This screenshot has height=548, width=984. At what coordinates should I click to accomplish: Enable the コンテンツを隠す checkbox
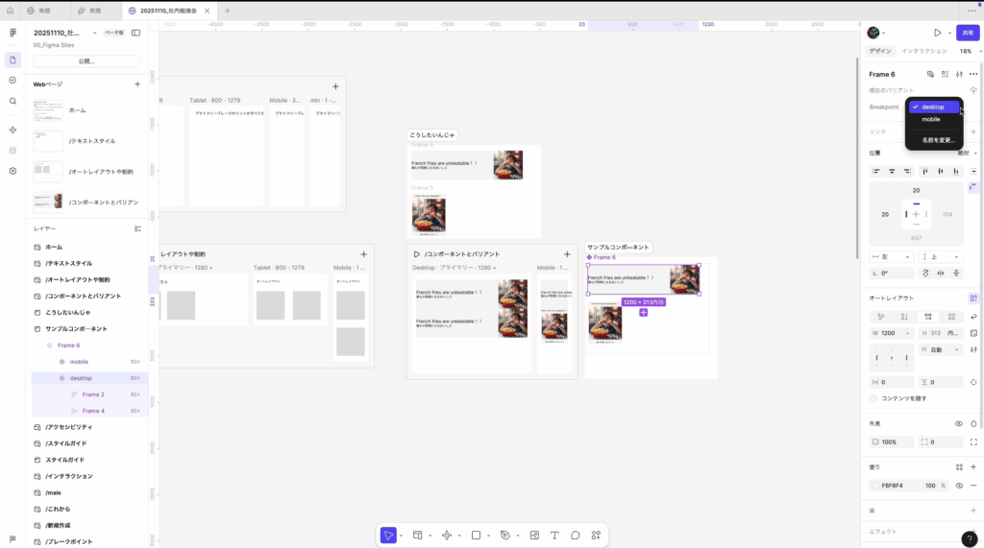point(873,398)
